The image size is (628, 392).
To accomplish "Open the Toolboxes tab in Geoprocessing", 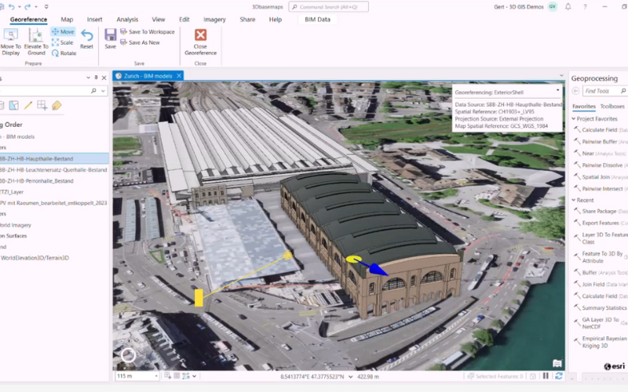I will (612, 106).
